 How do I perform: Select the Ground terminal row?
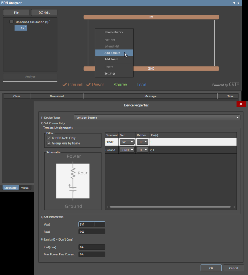point(171,150)
